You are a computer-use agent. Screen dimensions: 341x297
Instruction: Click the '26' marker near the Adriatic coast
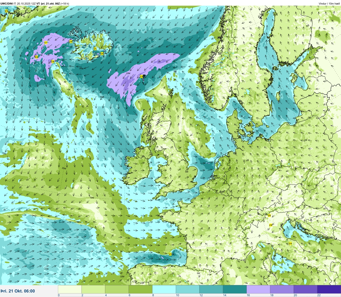pyautogui.click(x=290, y=243)
